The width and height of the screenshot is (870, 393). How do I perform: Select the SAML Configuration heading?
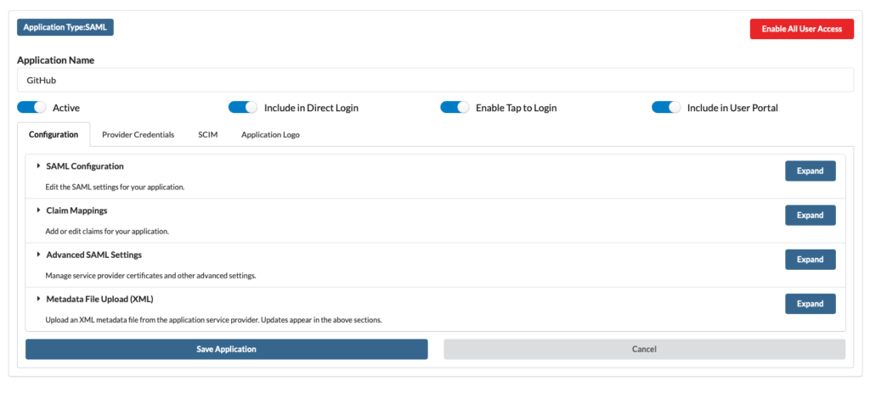(x=85, y=166)
